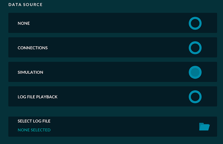Screen dimensions: 223x144
Task: Click the blank middle of SELECT LOG FILE row
Action: tap(123, 126)
